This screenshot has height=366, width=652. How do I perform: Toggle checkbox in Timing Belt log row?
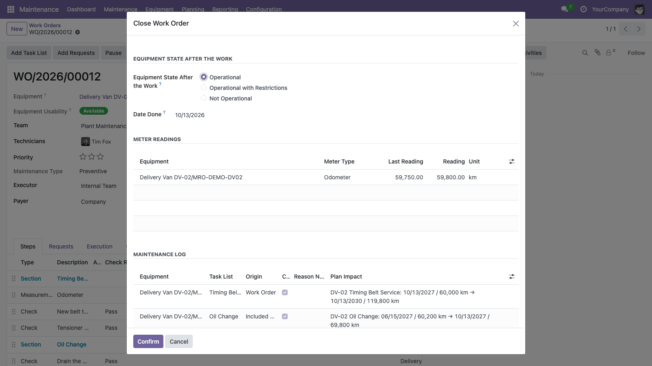285,292
